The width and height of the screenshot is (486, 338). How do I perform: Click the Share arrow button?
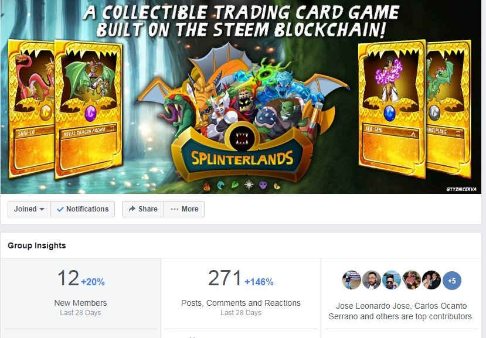pyautogui.click(x=143, y=209)
